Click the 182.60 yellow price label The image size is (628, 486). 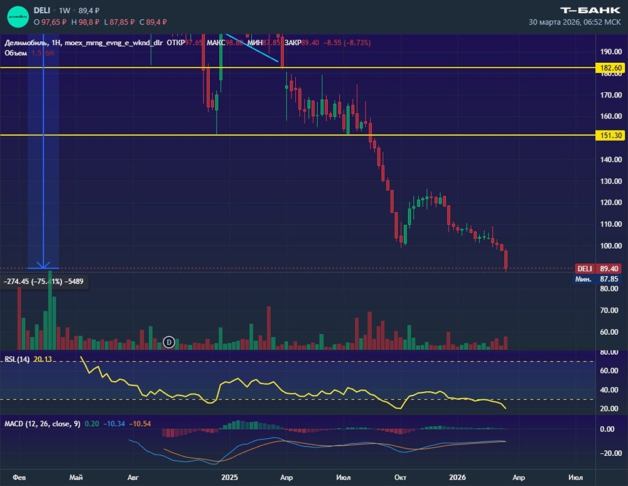[610, 67]
